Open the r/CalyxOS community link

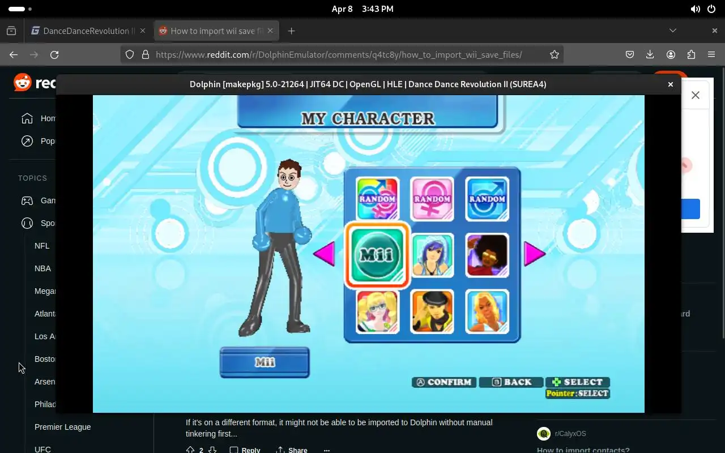tap(570, 434)
